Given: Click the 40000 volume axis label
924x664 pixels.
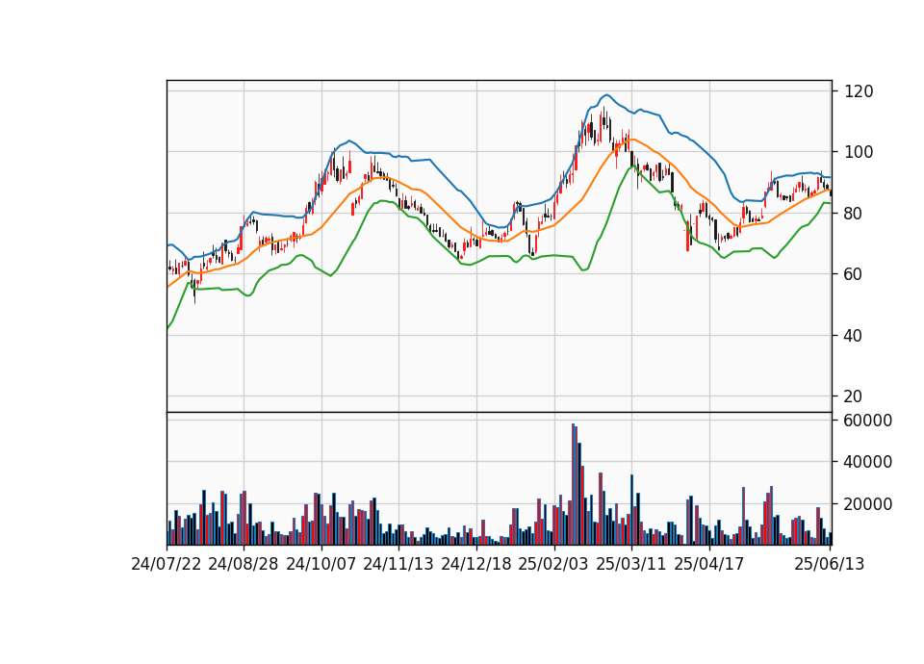Looking at the screenshot, I should (x=868, y=463).
